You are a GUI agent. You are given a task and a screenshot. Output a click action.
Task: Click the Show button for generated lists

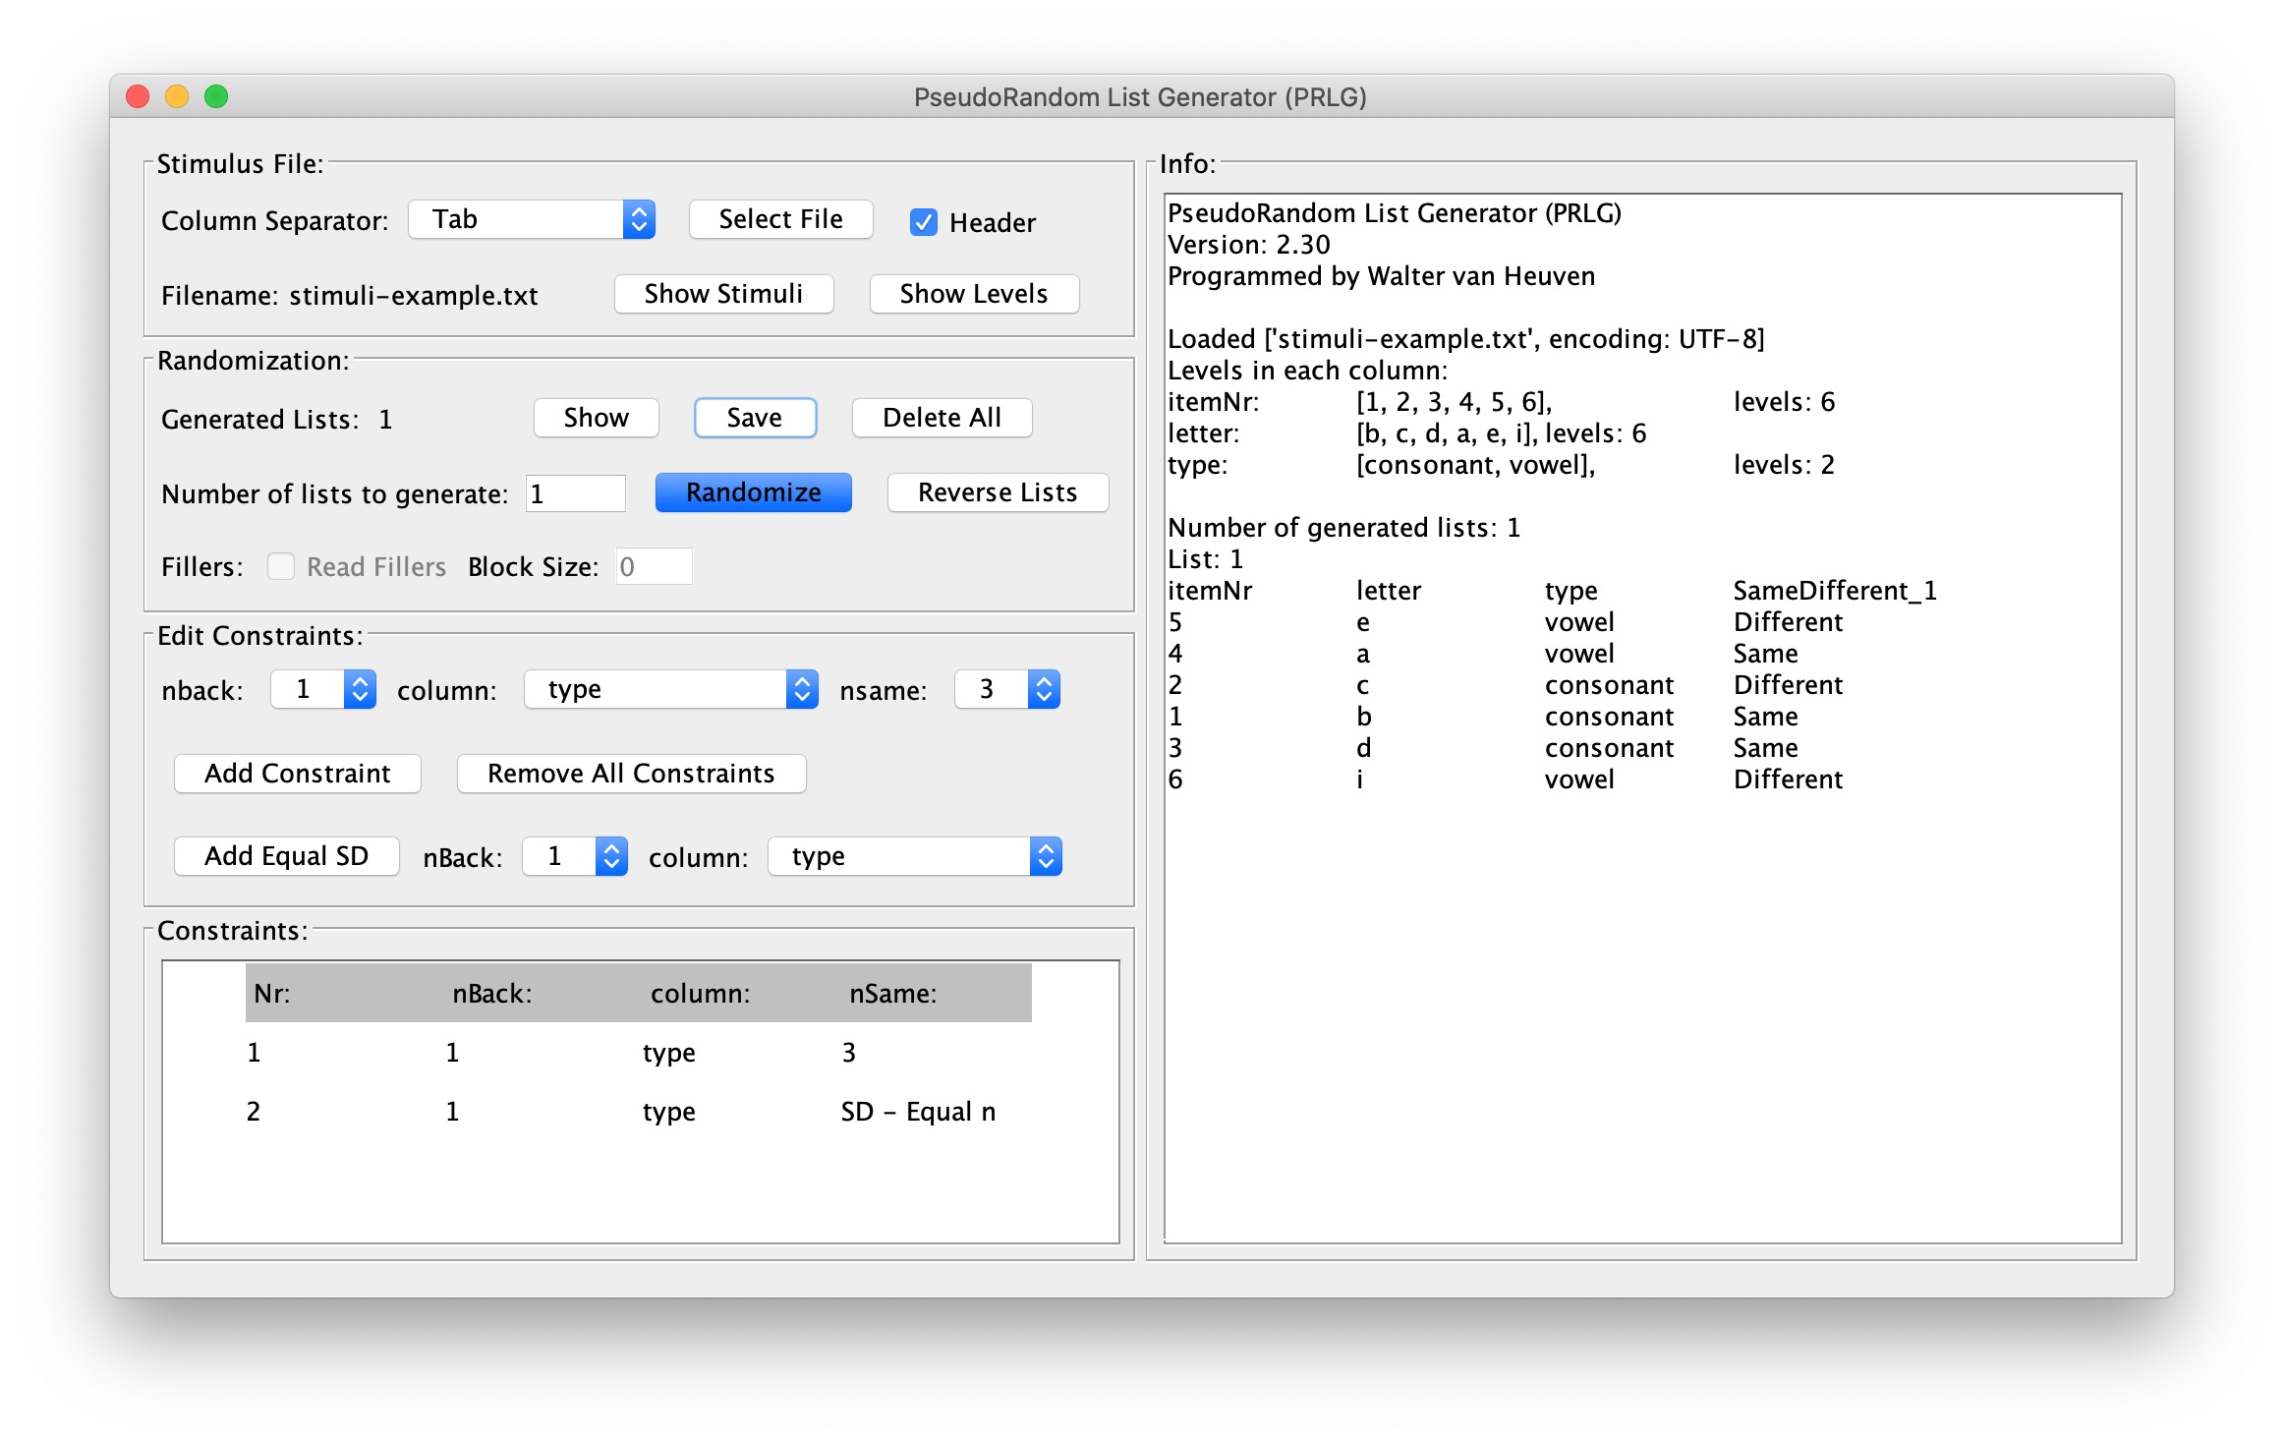coord(594,418)
